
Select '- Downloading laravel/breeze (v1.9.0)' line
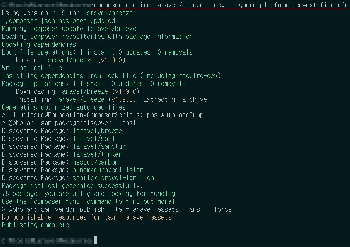click(x=74, y=91)
